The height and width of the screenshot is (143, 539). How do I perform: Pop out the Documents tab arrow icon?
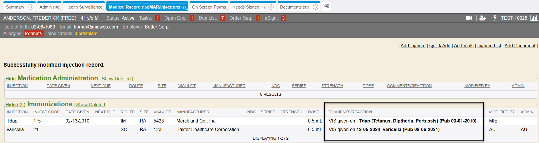[x=315, y=7]
